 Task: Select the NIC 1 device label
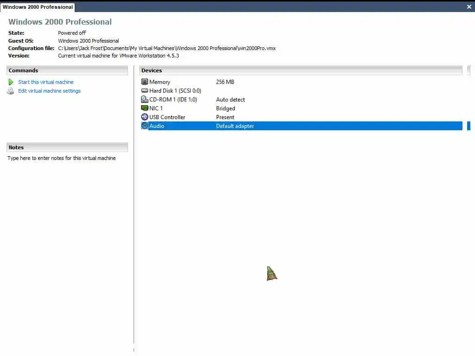pyautogui.click(x=156, y=108)
